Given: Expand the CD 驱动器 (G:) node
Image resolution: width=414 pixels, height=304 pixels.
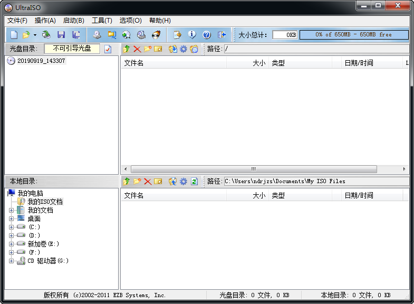Looking at the screenshot, I should 11,261.
